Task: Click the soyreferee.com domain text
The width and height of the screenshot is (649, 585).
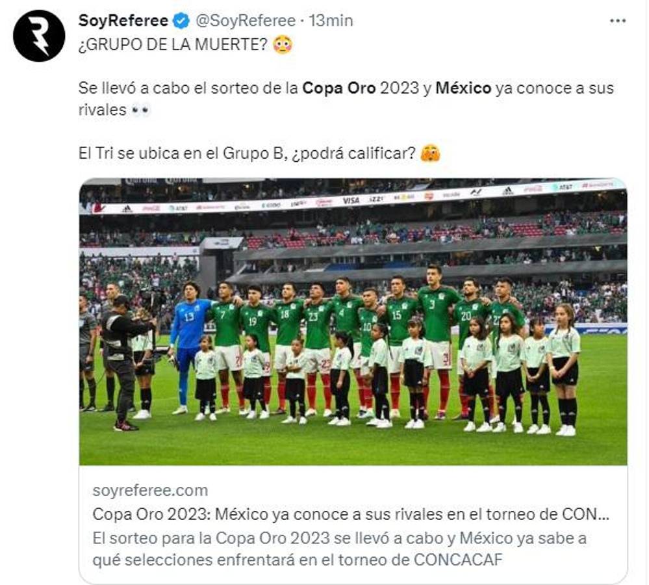Action: coord(150,490)
